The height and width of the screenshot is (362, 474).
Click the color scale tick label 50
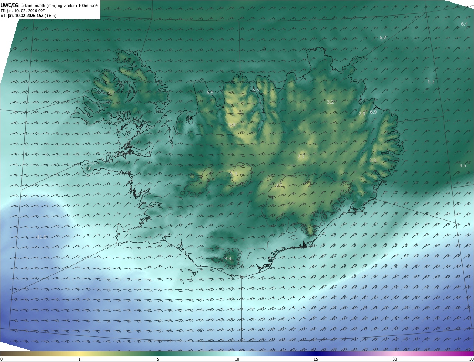click(x=471, y=359)
